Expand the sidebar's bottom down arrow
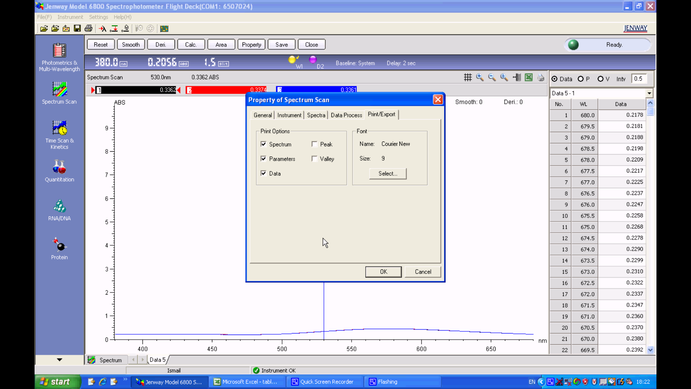691x389 pixels. click(x=59, y=359)
